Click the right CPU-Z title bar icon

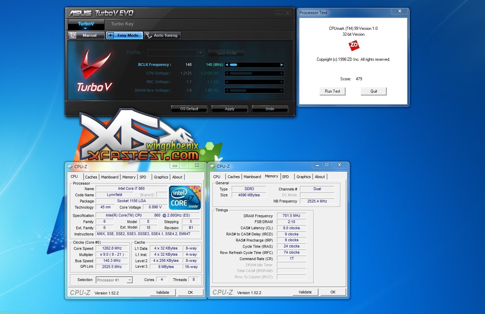coord(213,166)
